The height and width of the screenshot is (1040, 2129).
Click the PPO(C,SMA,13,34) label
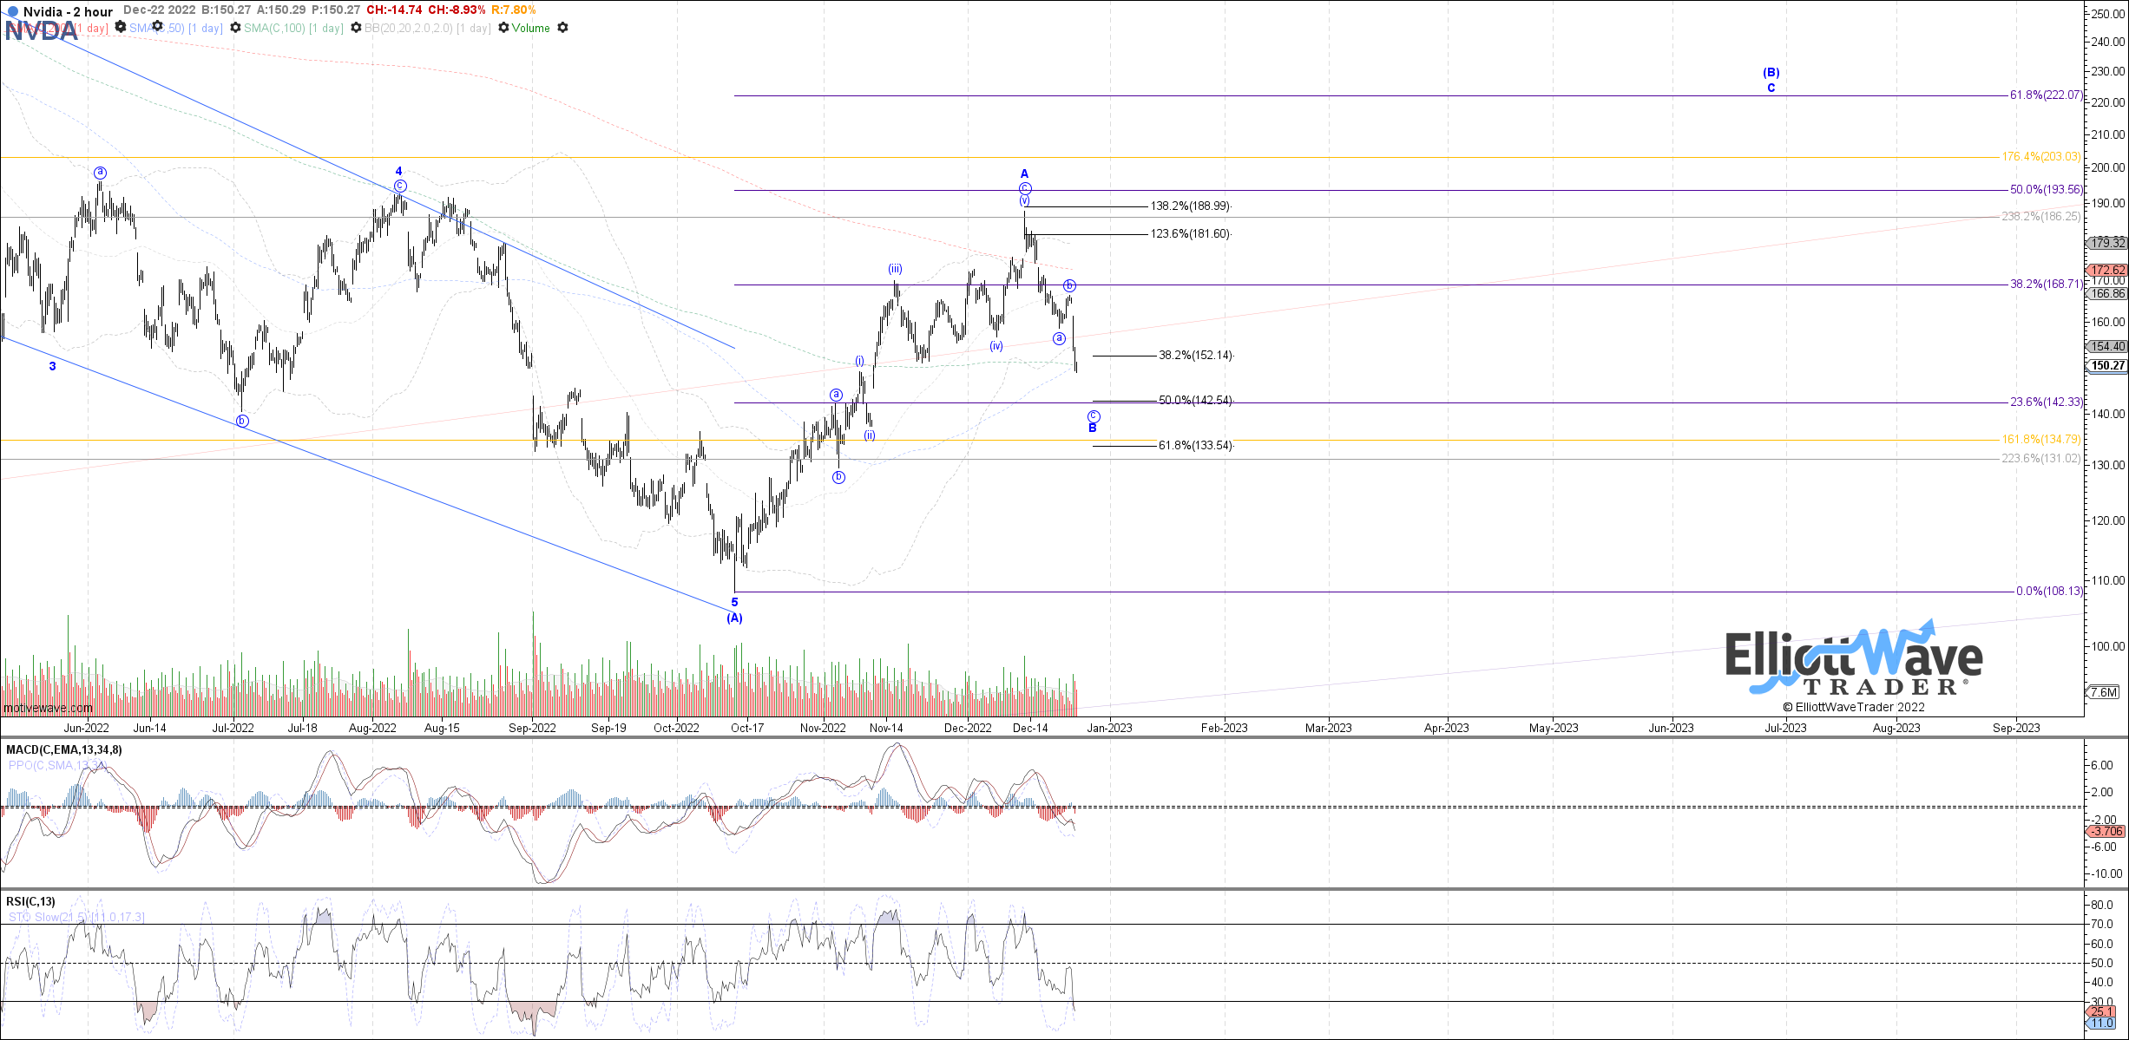(x=56, y=765)
